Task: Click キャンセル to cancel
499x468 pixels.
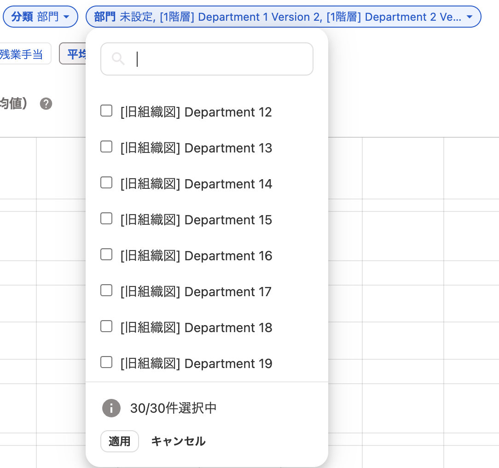Action: (x=178, y=441)
